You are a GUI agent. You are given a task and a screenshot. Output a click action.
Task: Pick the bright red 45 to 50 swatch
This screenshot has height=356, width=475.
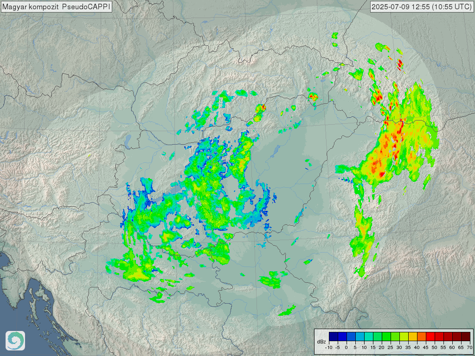430,337
